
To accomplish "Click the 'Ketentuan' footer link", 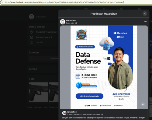I will coord(38,107).
